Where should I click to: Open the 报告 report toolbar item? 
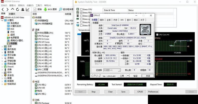[x=38, y=9]
